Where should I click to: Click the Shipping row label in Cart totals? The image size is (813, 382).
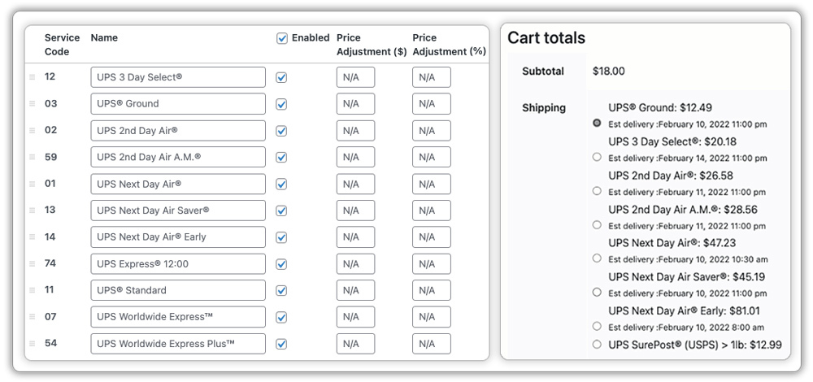coord(544,108)
